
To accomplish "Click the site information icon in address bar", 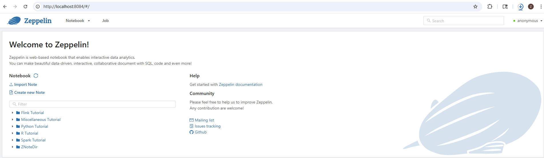I will tap(38, 7).
